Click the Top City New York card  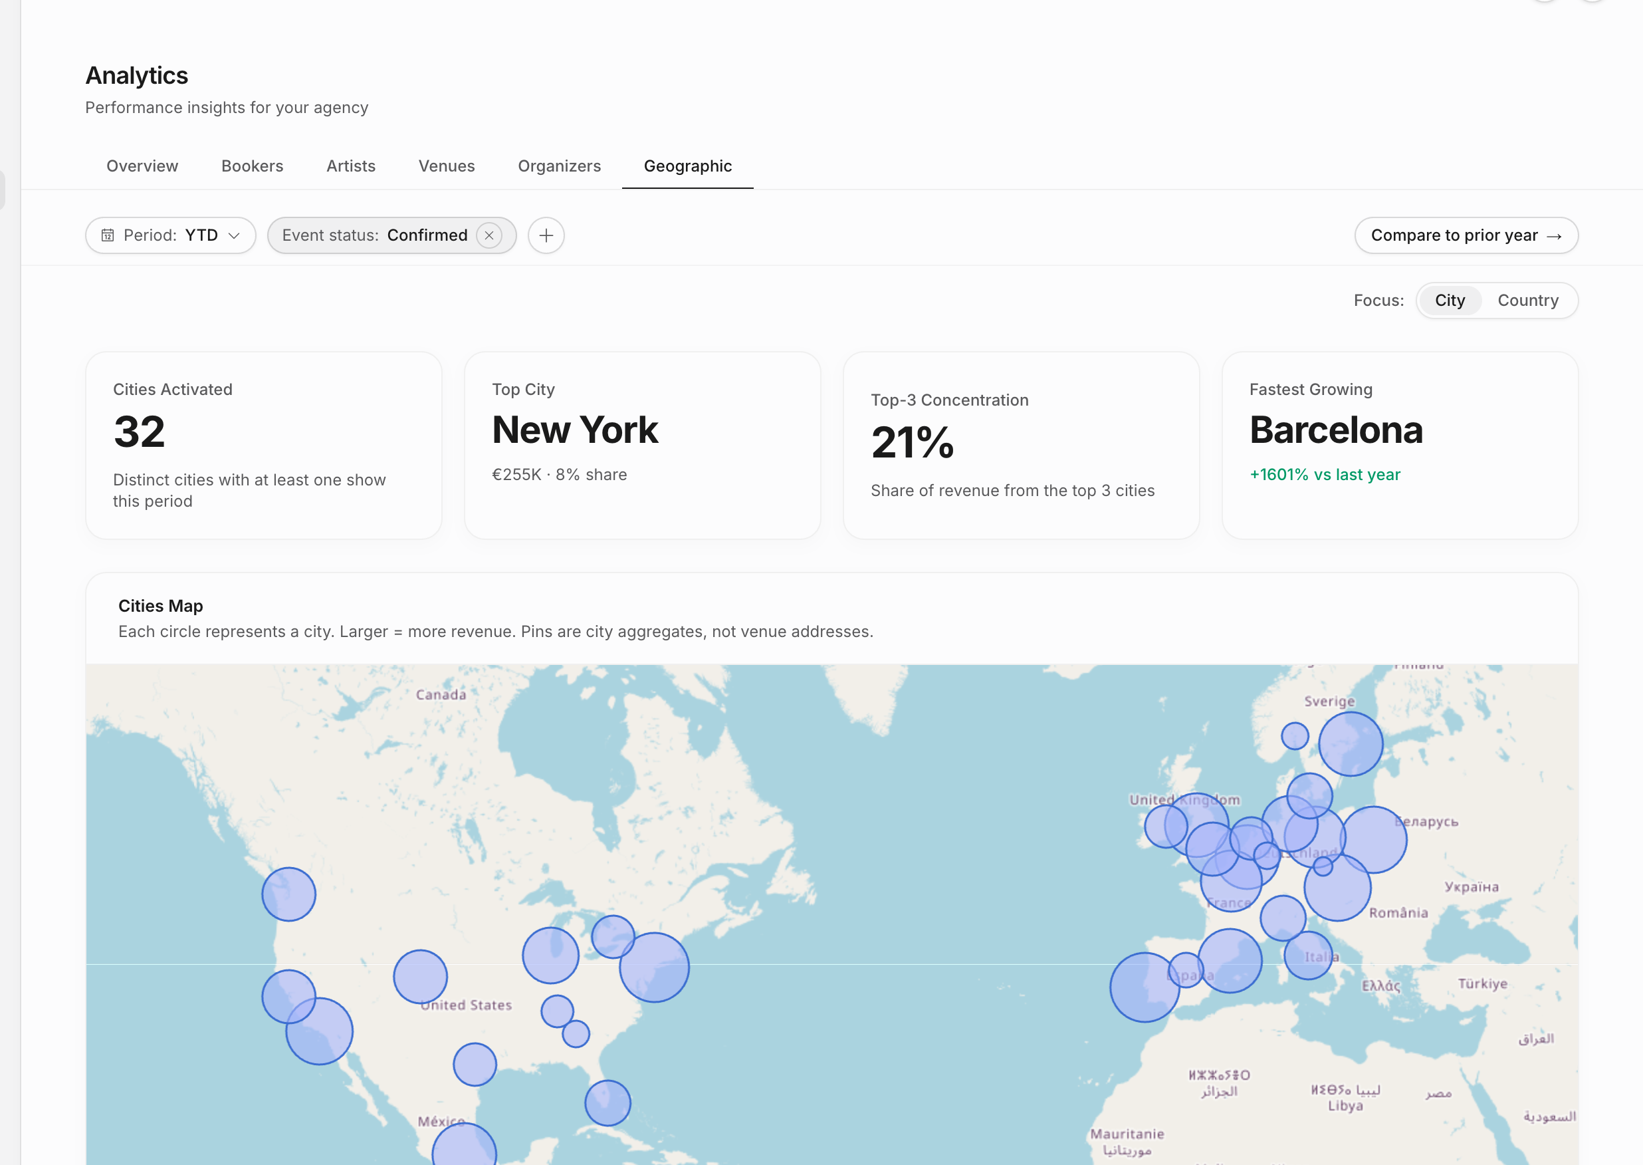tap(642, 445)
